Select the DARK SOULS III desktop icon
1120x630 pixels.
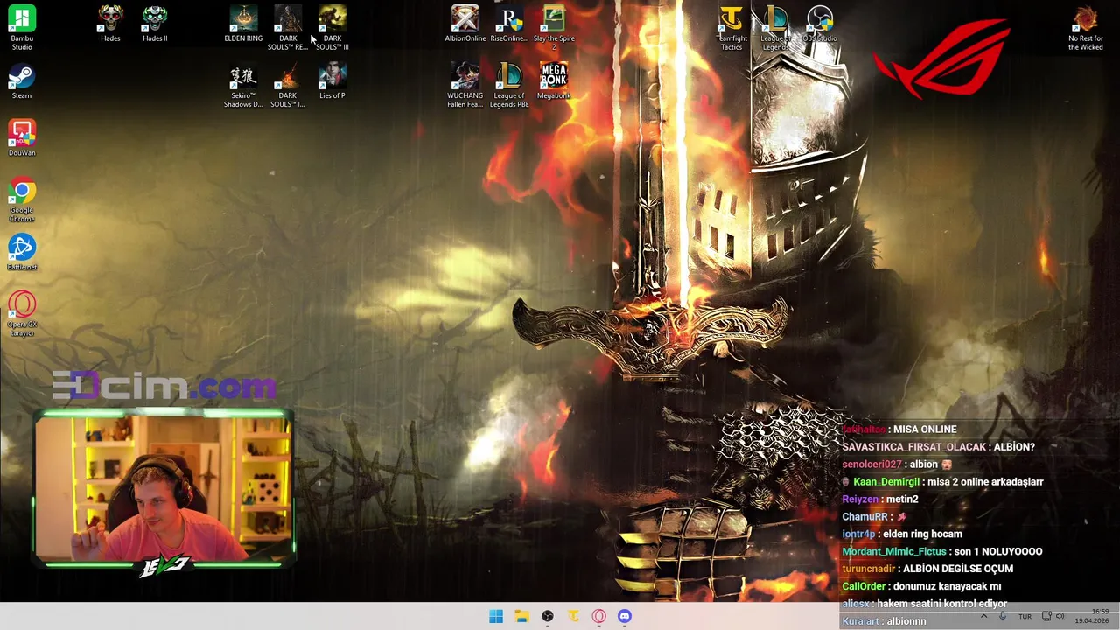coord(332,27)
